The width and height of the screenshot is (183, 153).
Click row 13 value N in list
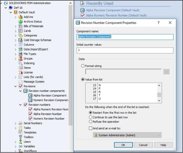point(100,85)
